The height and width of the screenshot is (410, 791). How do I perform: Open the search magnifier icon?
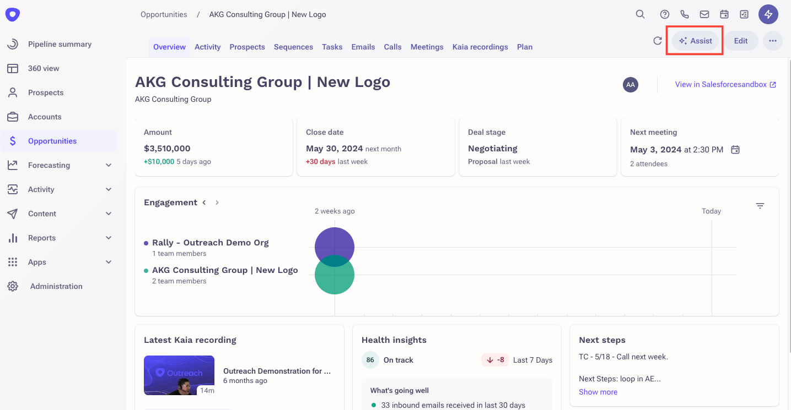[x=640, y=14]
